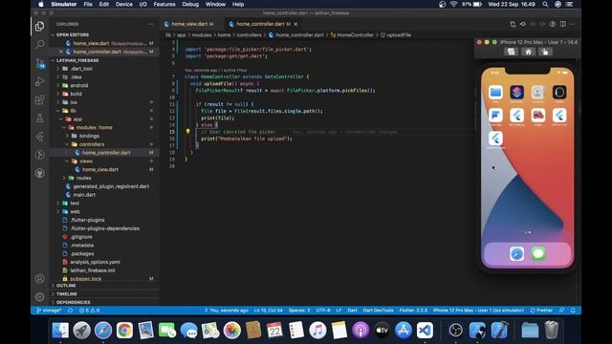Open analysis_options.yaml in the file tree
The height and width of the screenshot is (344, 612).
click(95, 262)
